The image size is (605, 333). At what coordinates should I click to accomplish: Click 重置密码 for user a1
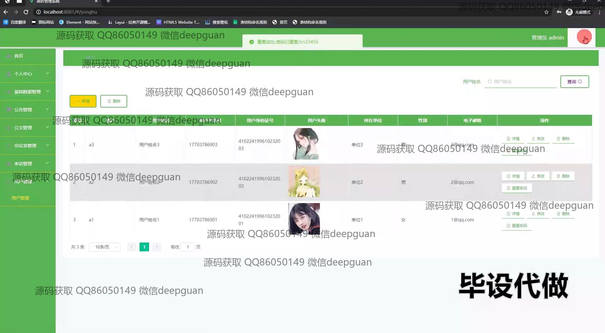pos(517,226)
